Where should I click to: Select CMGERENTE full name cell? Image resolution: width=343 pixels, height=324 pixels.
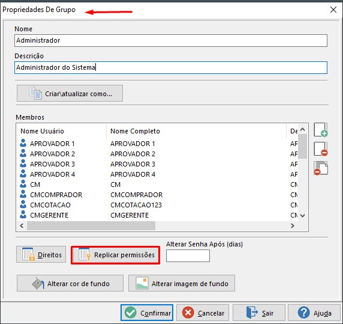130,215
